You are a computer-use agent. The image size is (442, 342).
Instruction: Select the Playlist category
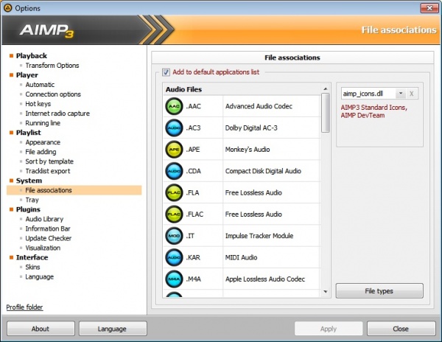(x=29, y=133)
